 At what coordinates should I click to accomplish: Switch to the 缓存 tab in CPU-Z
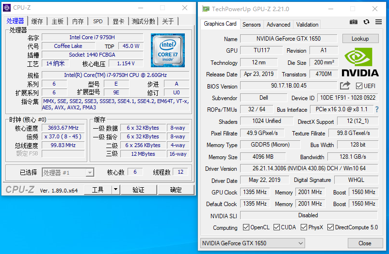37,22
